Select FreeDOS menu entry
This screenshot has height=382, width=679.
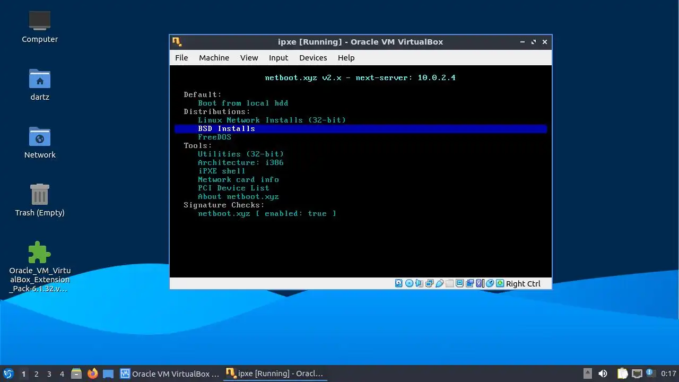214,137
